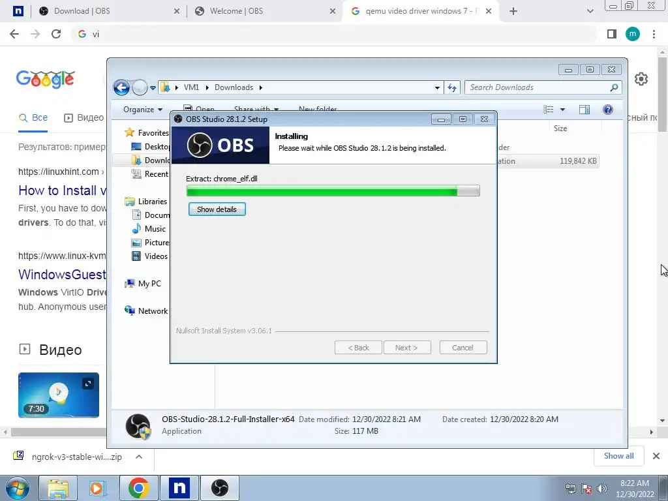Viewport: 668px width, 501px height.
Task: Click the Explorer refresh button
Action: click(x=452, y=88)
